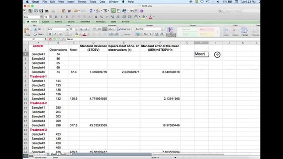Open the Name Box dropdown next to H2
Viewport: 283px width, 159px height.
[45, 39]
